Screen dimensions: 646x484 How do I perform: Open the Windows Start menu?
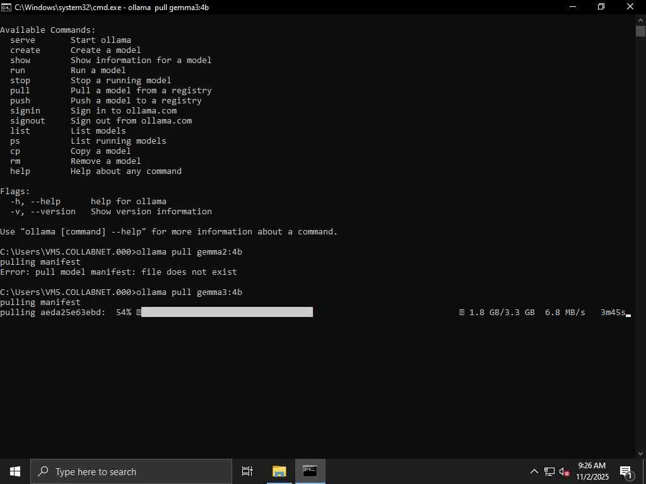[x=15, y=471]
